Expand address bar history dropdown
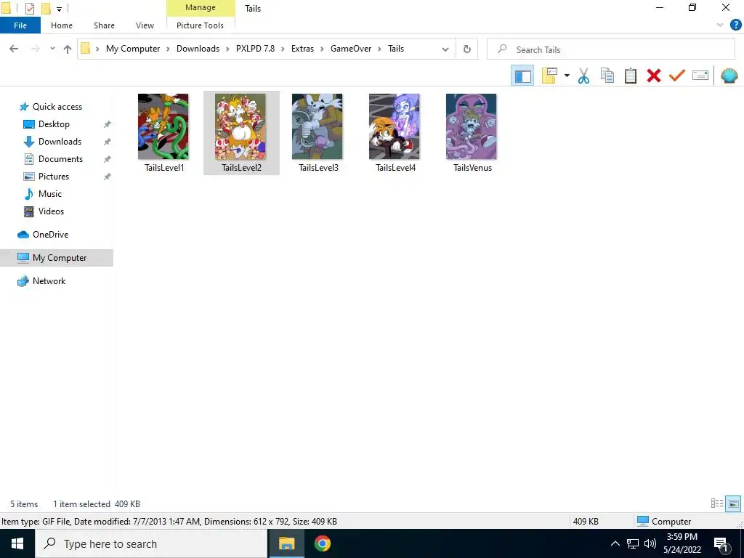The height and width of the screenshot is (558, 744). [x=445, y=49]
